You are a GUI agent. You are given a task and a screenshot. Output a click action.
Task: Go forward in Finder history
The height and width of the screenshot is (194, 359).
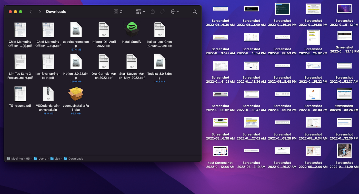pos(40,12)
